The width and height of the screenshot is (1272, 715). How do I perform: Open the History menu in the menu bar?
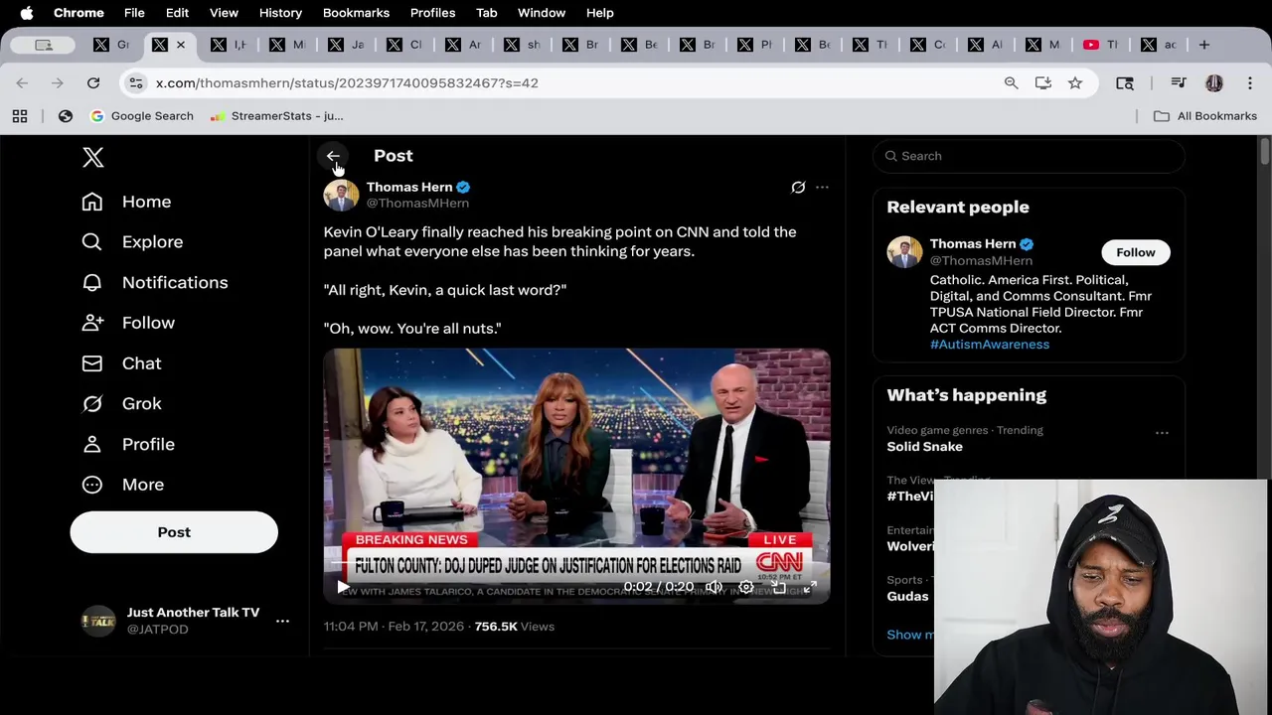click(x=280, y=13)
